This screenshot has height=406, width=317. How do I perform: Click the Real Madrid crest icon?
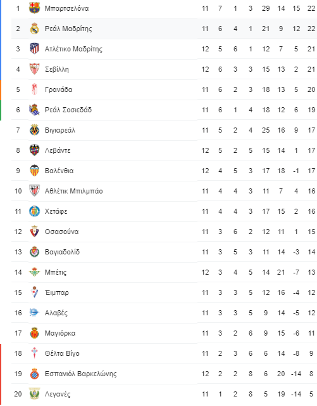point(34,29)
